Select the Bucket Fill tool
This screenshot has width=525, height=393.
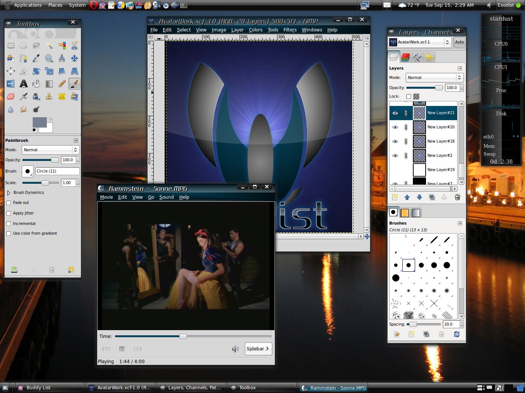36,84
